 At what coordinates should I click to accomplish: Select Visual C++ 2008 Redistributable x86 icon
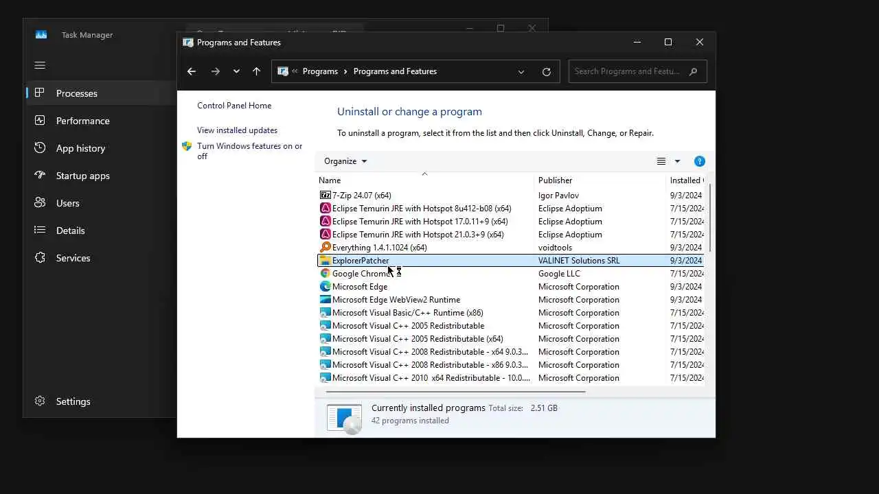point(326,365)
